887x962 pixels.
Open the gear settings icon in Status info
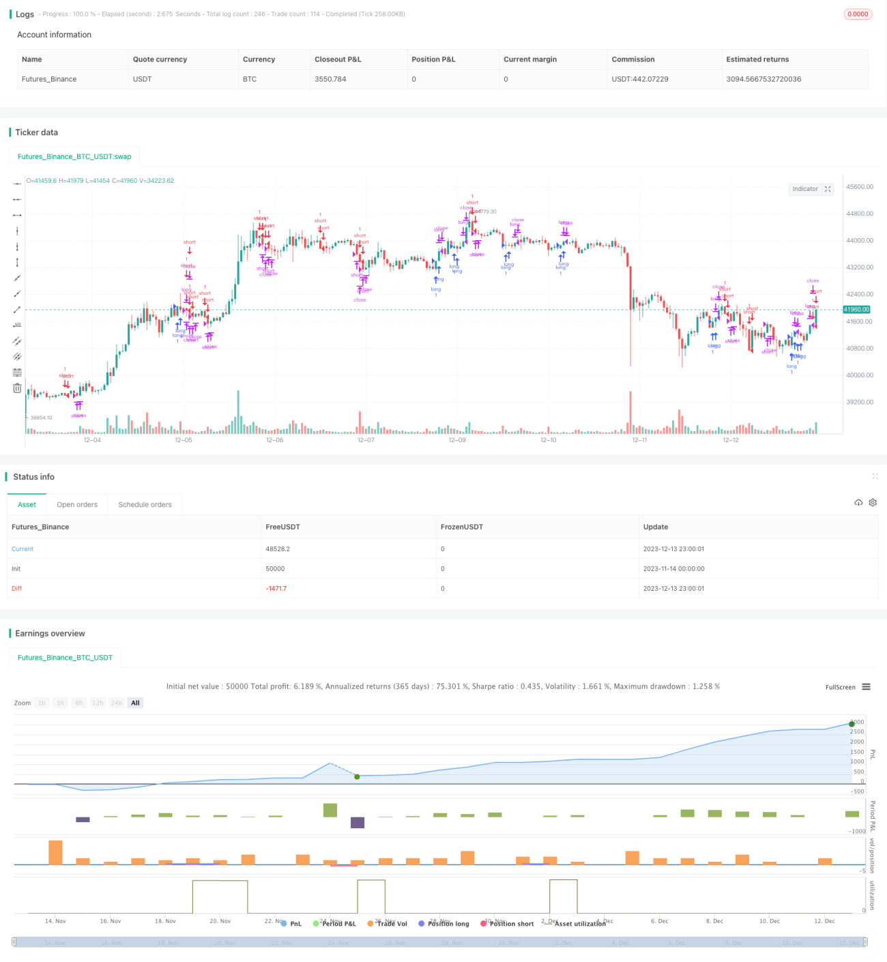click(x=873, y=503)
